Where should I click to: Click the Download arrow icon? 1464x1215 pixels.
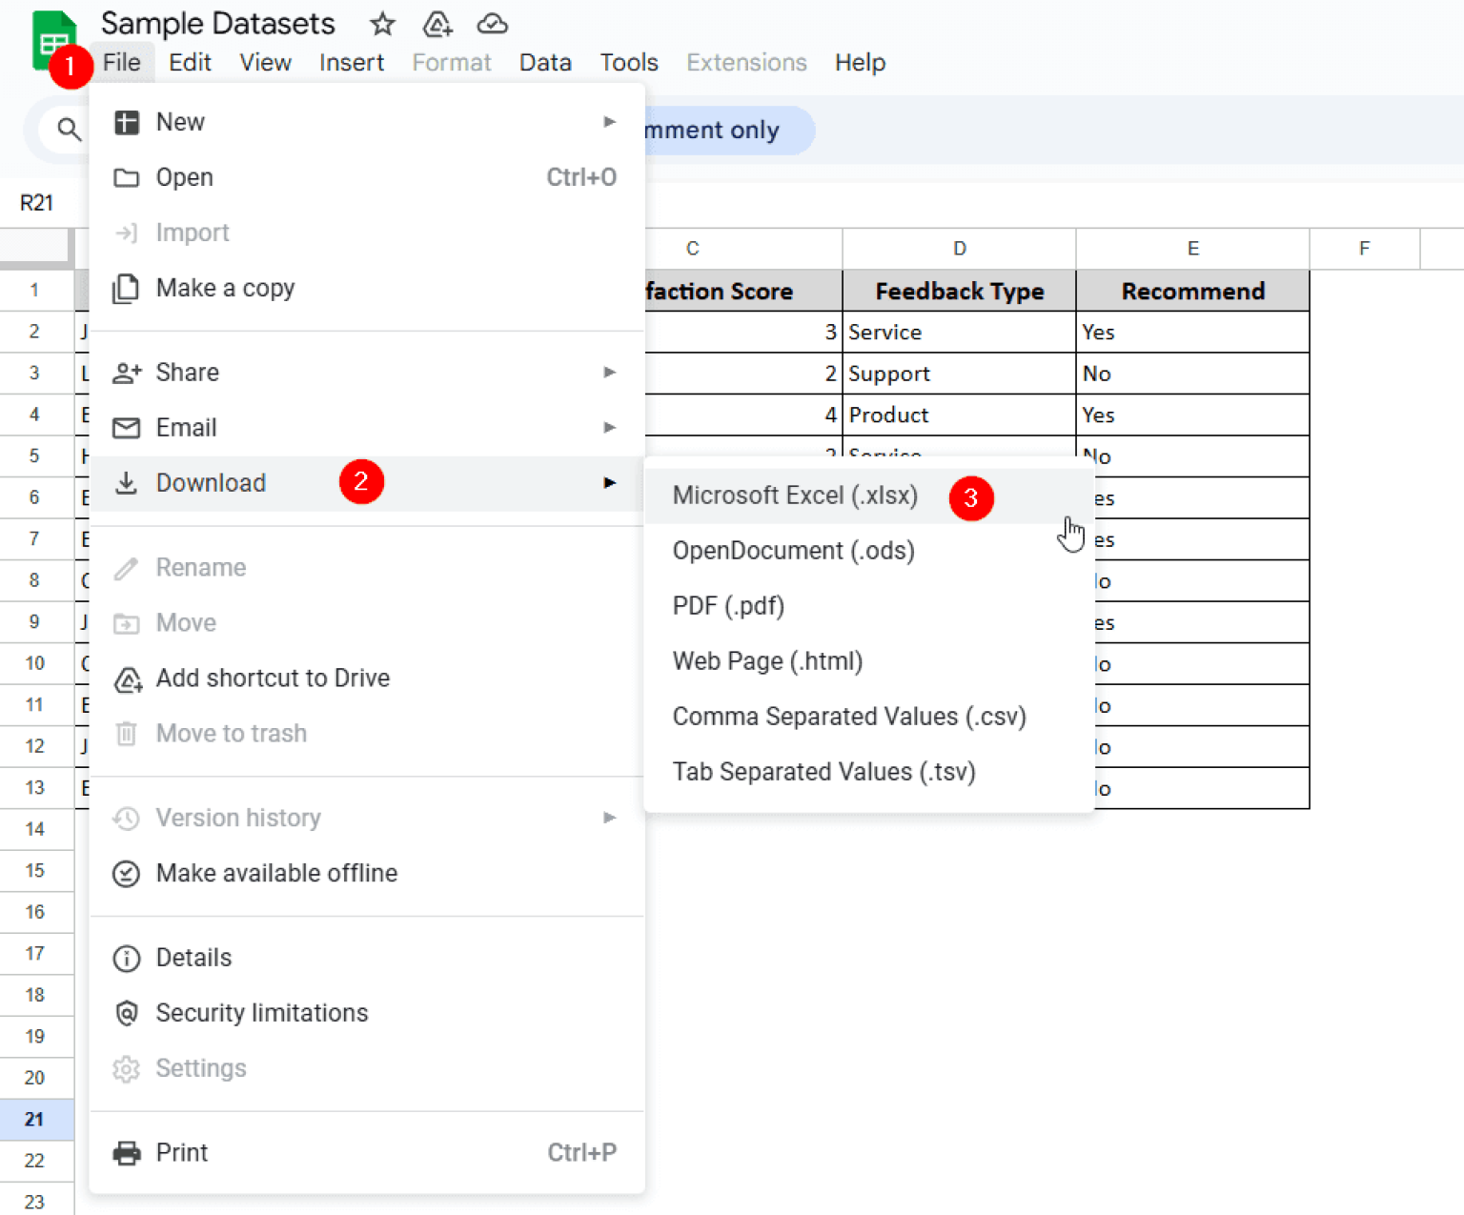[x=126, y=483]
